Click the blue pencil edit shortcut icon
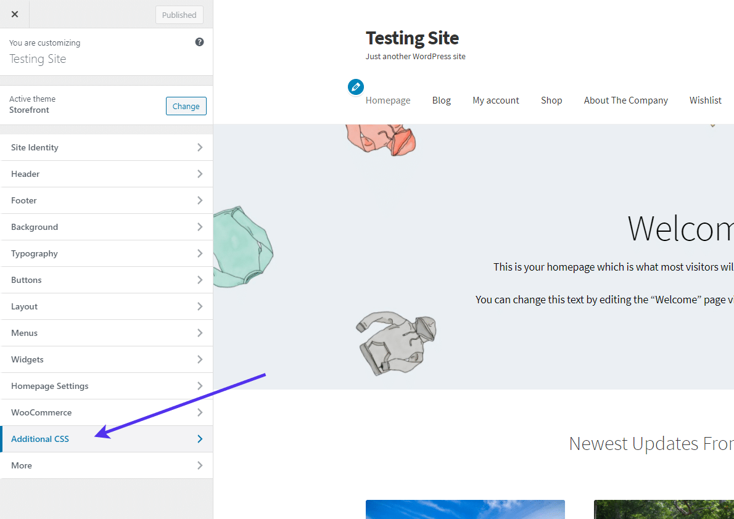This screenshot has width=734, height=519. pos(355,87)
